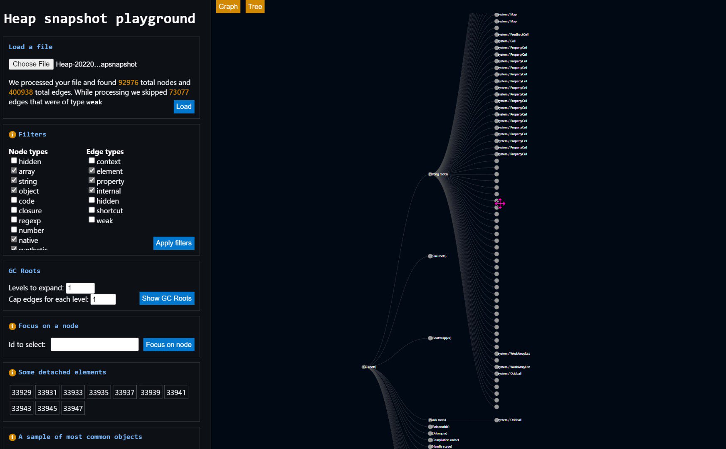Enable the weak edge type filter
This screenshot has width=726, height=449.
tap(92, 220)
